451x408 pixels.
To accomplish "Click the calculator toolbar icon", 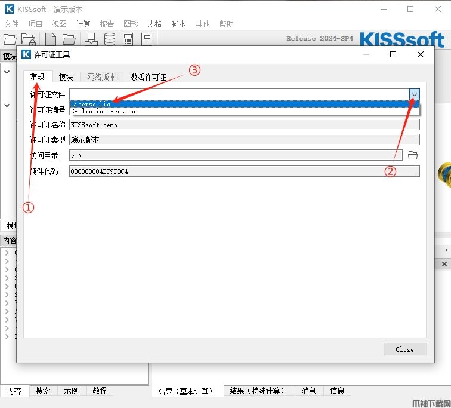I will click(x=128, y=39).
